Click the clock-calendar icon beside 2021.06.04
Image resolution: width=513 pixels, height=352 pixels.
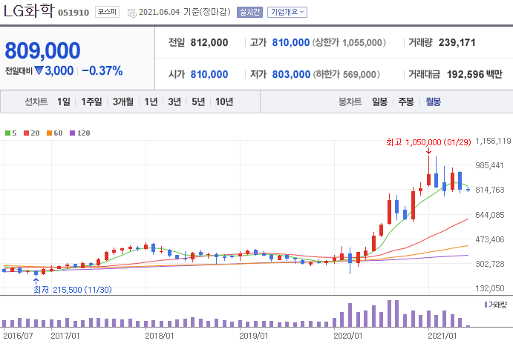click(132, 13)
